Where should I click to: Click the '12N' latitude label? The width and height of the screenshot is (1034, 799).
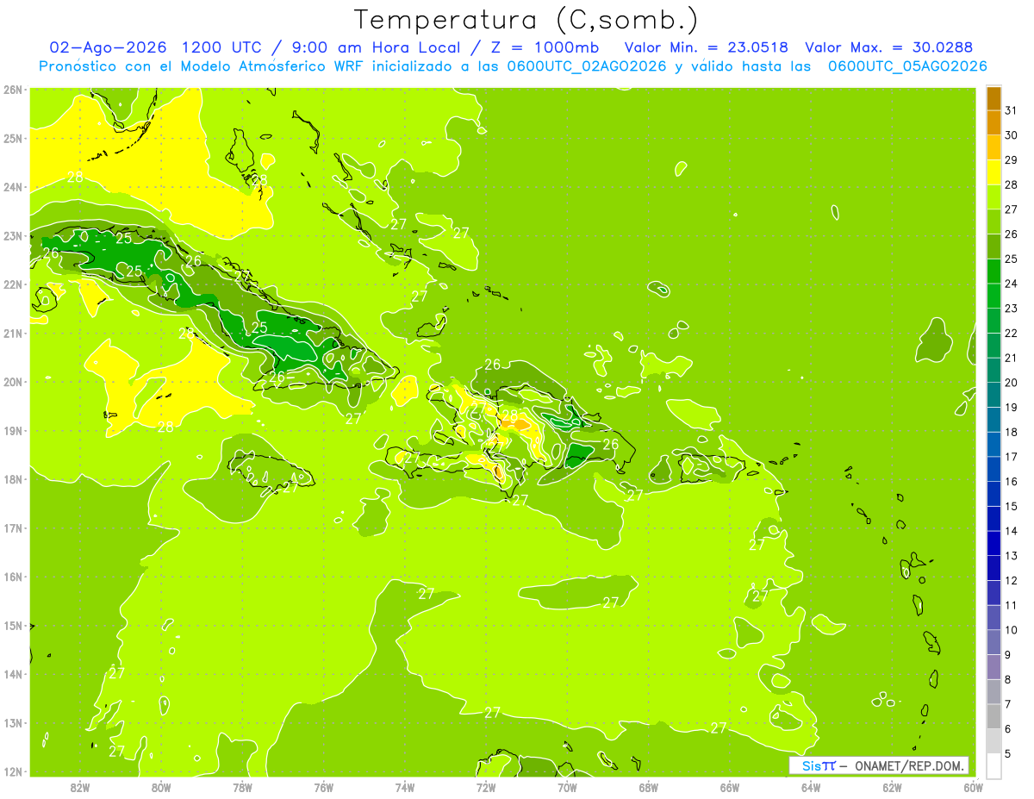(13, 771)
